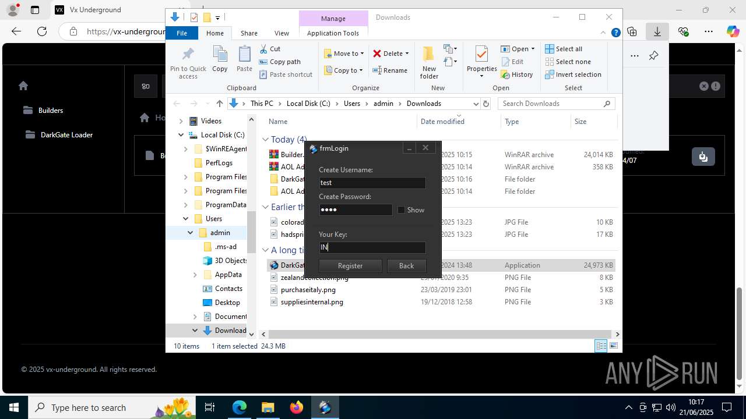Image resolution: width=746 pixels, height=419 pixels.
Task: Click the Manage contextual tab
Action: (333, 19)
